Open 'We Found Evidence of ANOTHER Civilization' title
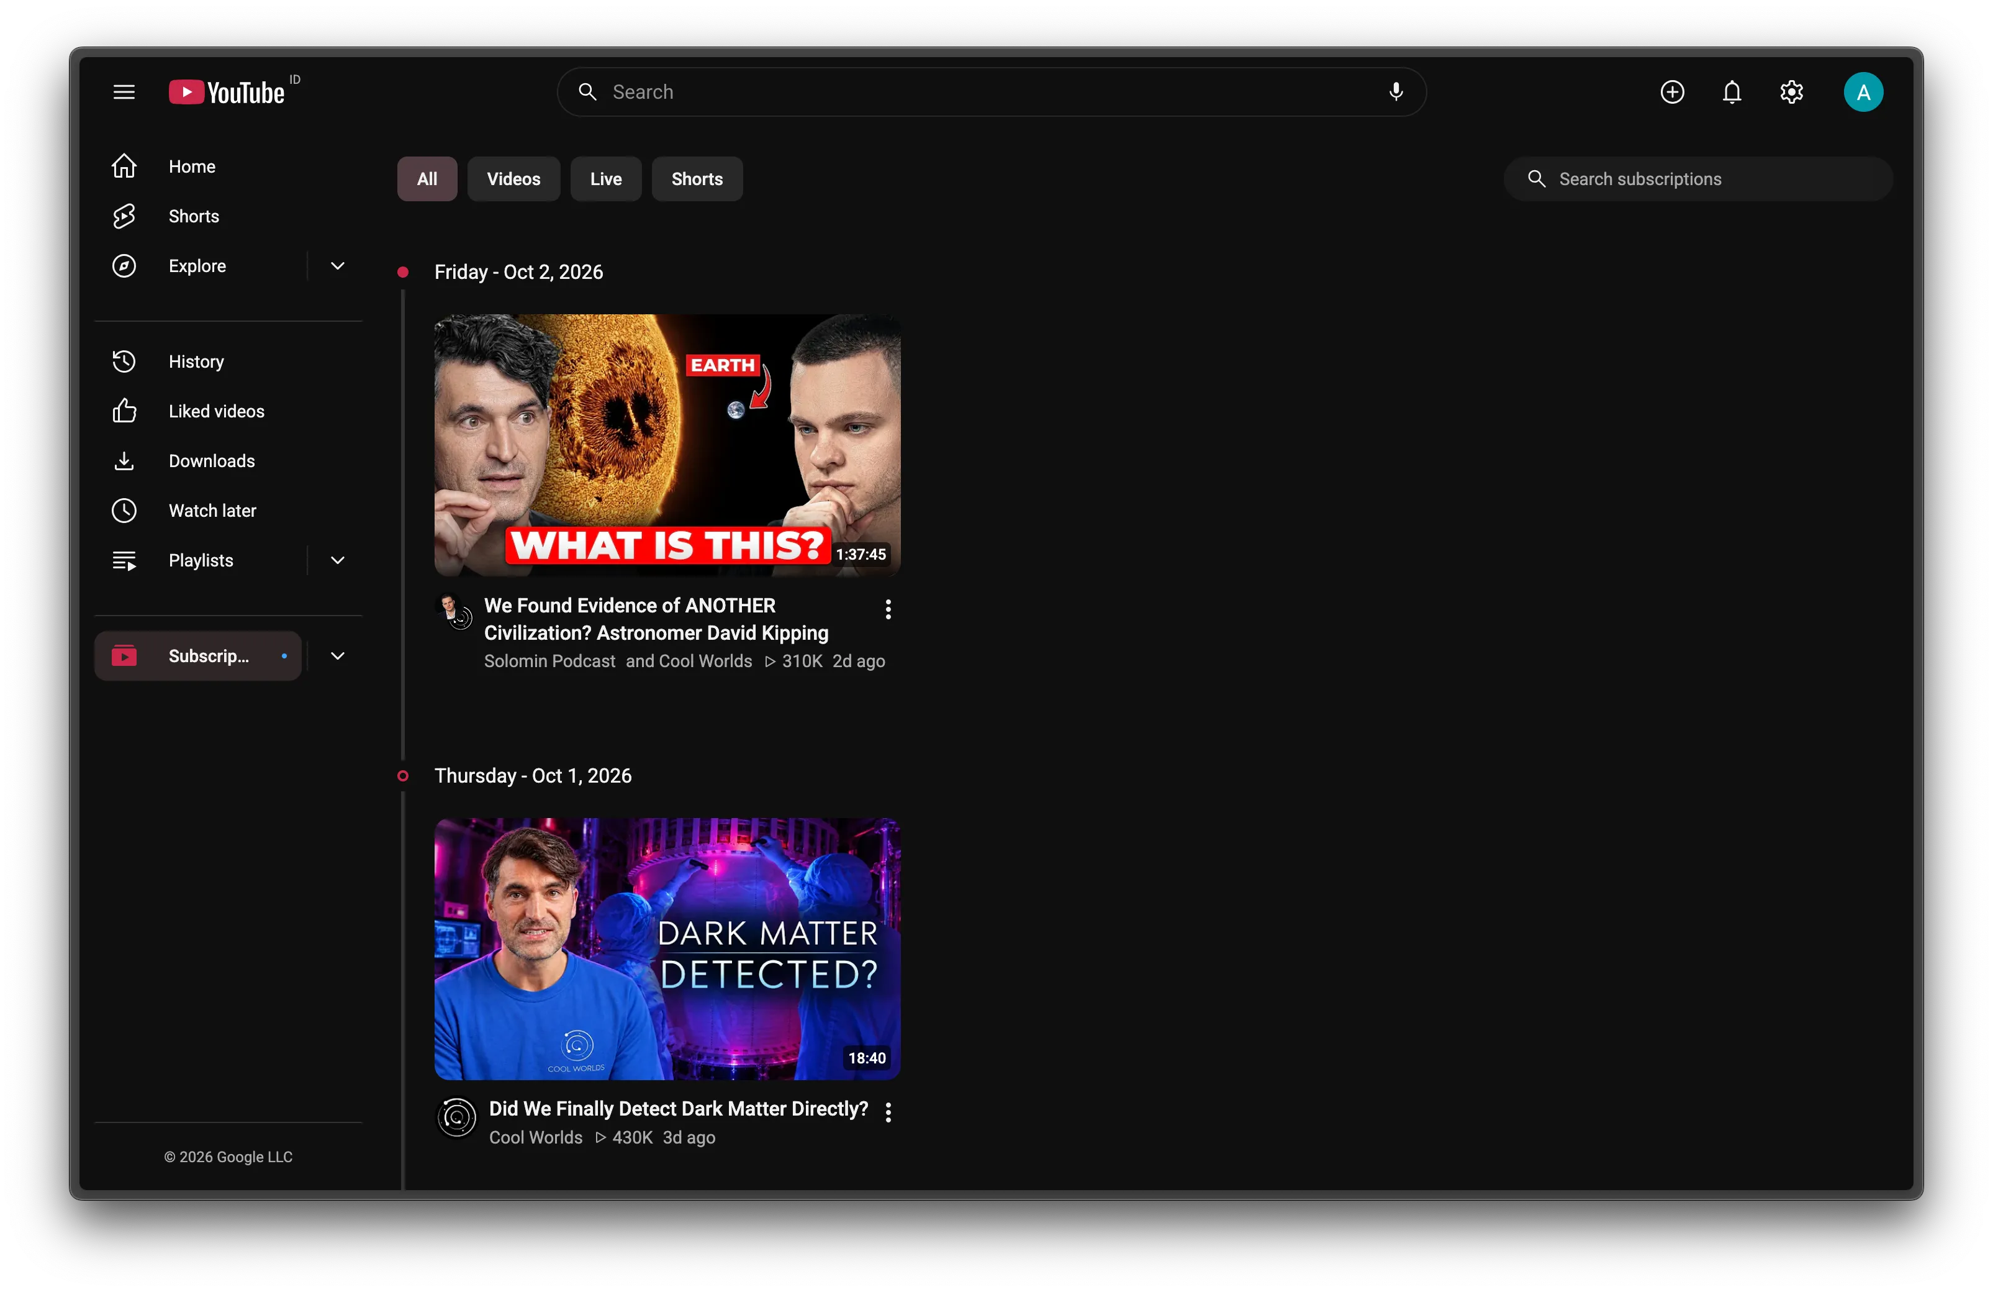 coord(656,619)
